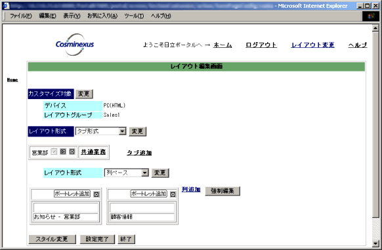Click the PC(HTML) device value
This screenshot has width=382, height=250.
(x=114, y=106)
